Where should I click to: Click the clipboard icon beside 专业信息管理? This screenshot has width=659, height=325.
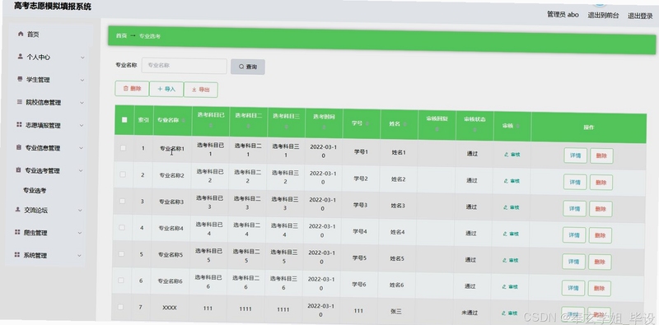pos(18,147)
